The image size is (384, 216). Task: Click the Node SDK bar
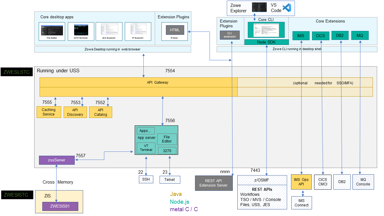coord(266,42)
